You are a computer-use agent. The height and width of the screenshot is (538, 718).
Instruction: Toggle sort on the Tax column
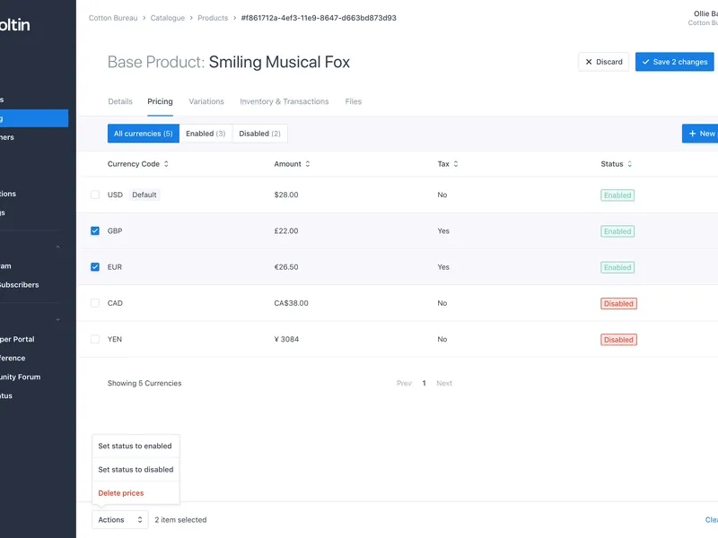click(456, 164)
